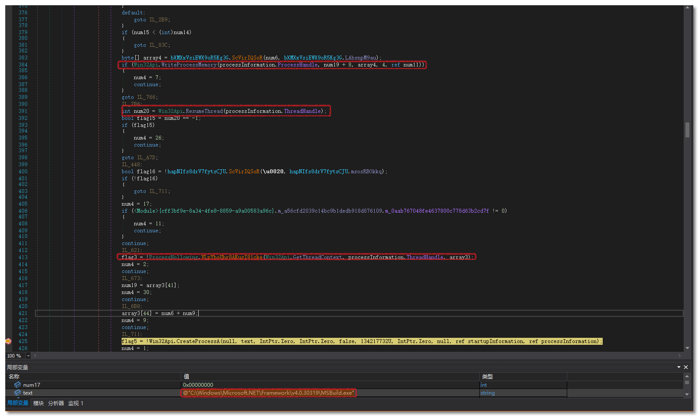Click the code editor scroll-down arrow
Screen dimensions: 699x417
687,348
